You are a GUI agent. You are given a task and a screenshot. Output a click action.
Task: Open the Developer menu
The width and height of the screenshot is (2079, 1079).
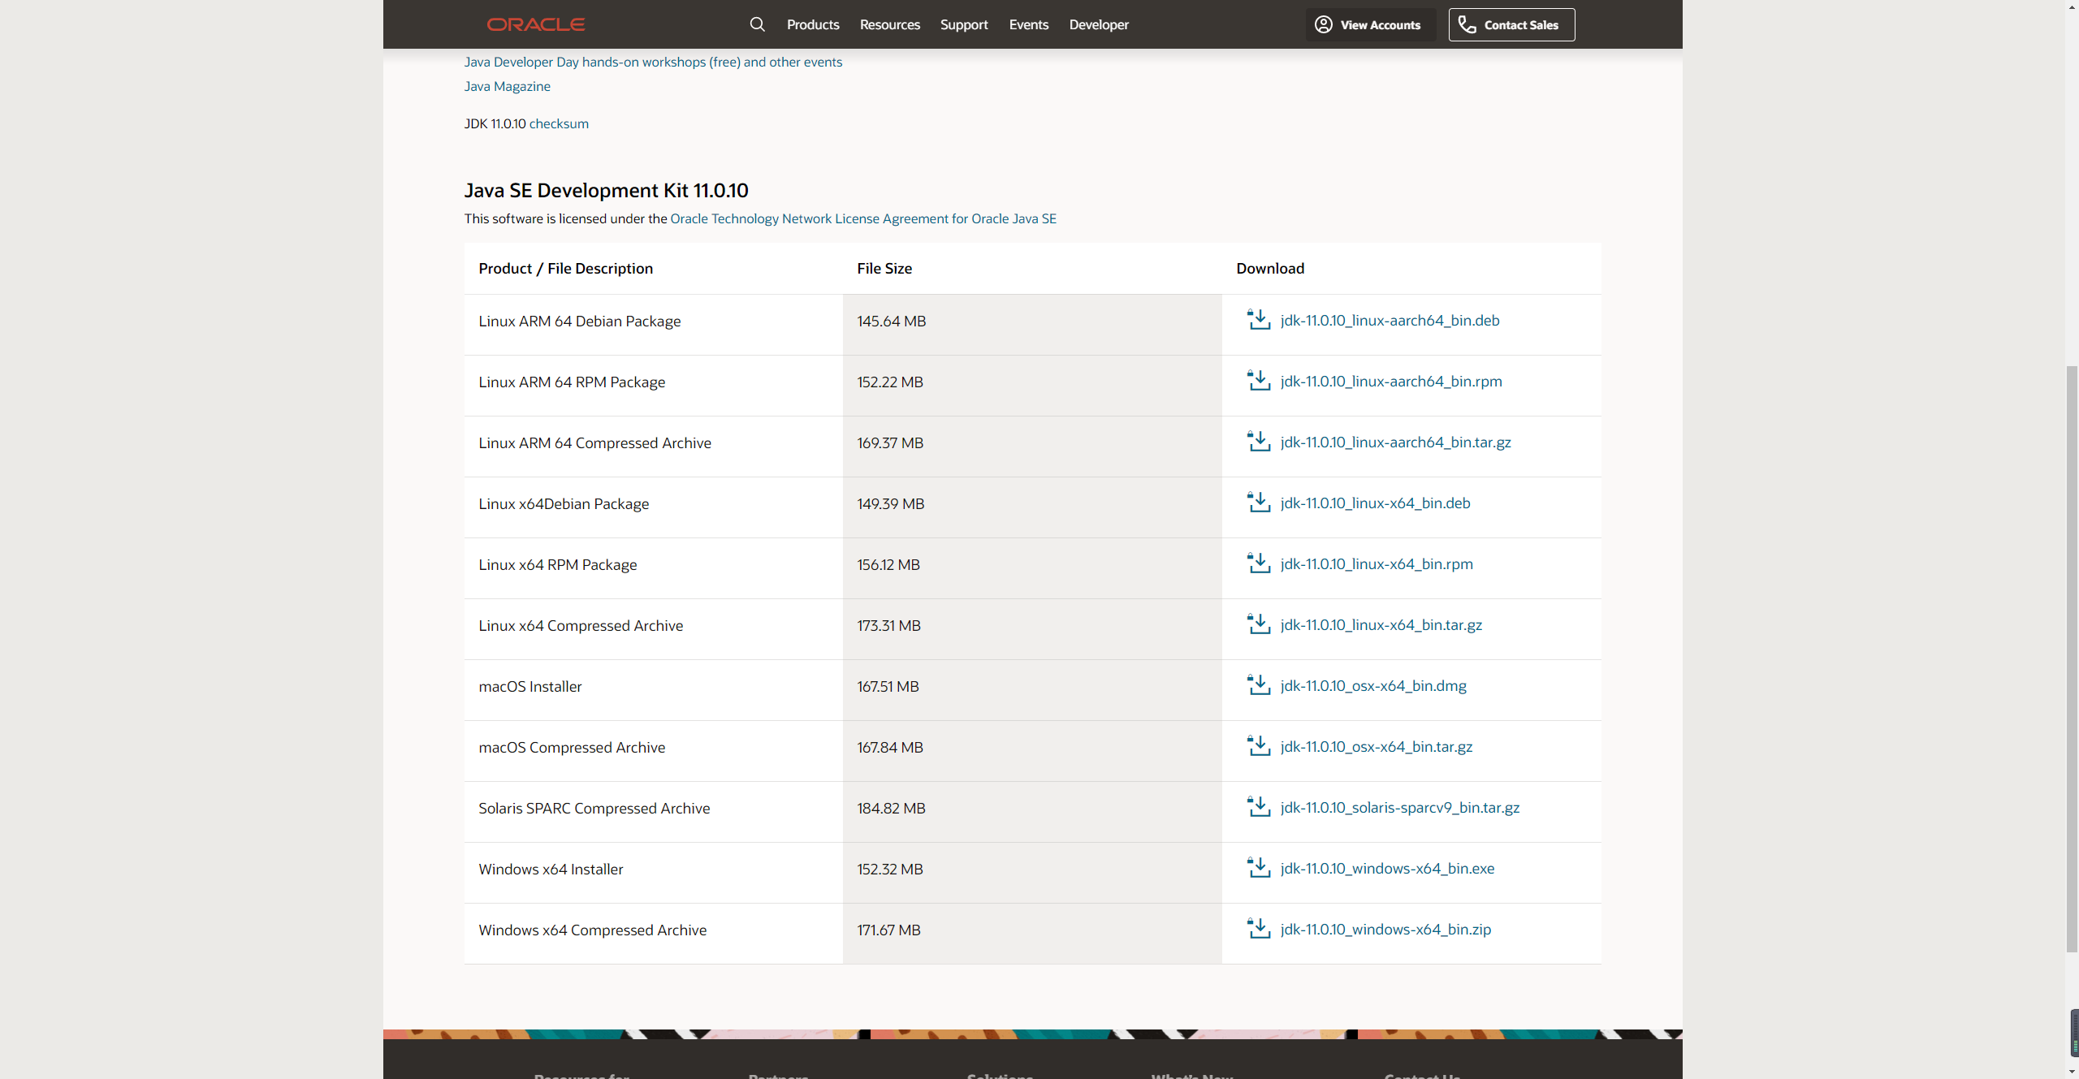pyautogui.click(x=1099, y=24)
